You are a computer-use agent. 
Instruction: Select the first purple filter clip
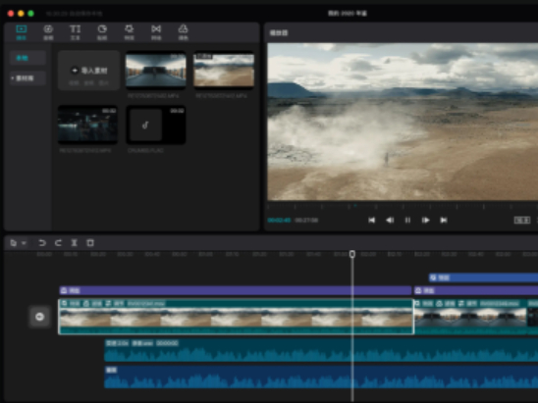point(236,290)
